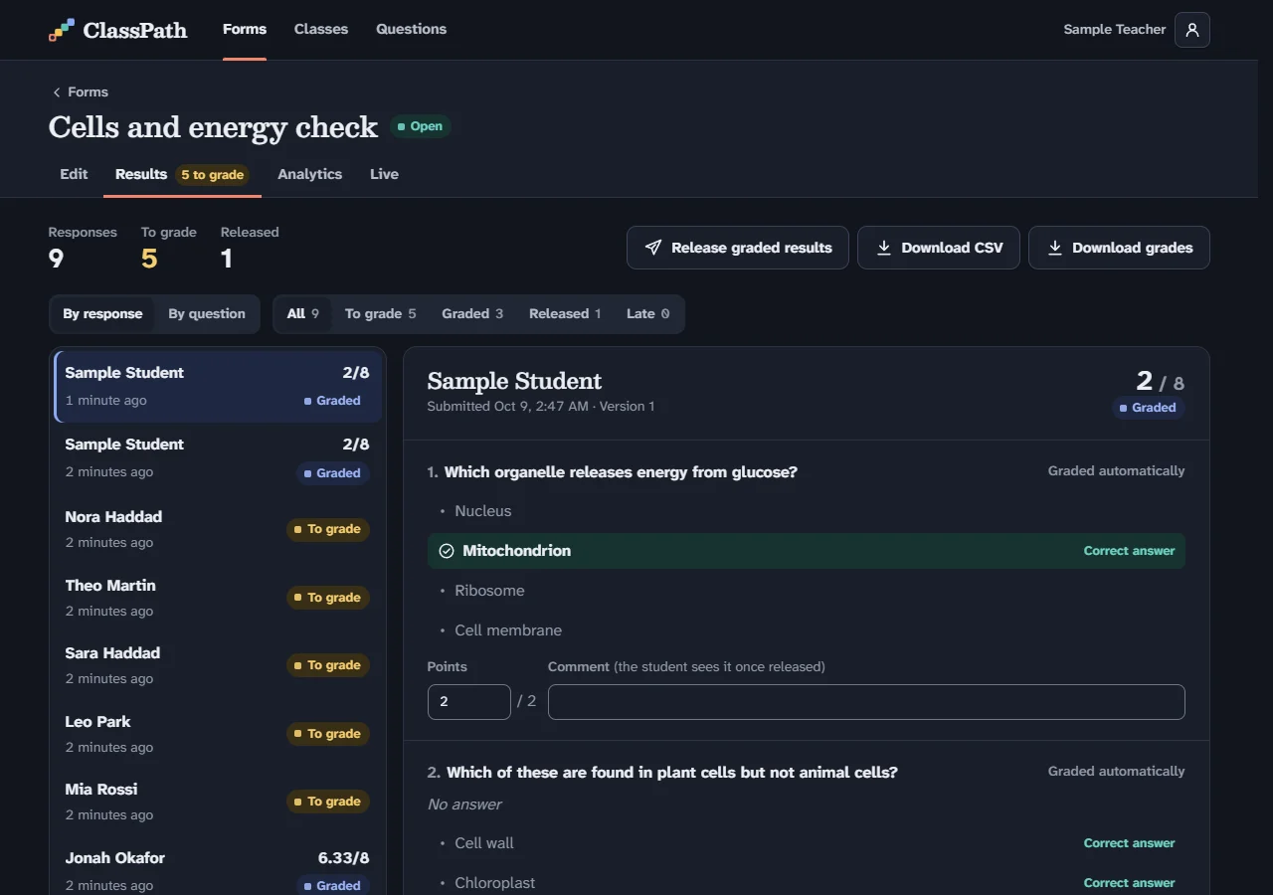
Task: Filter responses by To grade 5
Action: pos(381,313)
